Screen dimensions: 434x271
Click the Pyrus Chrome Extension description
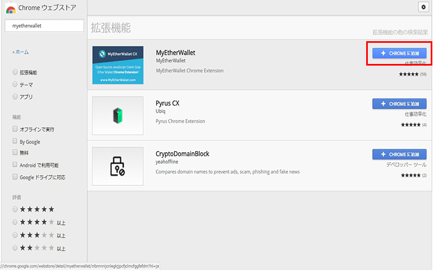pos(180,121)
